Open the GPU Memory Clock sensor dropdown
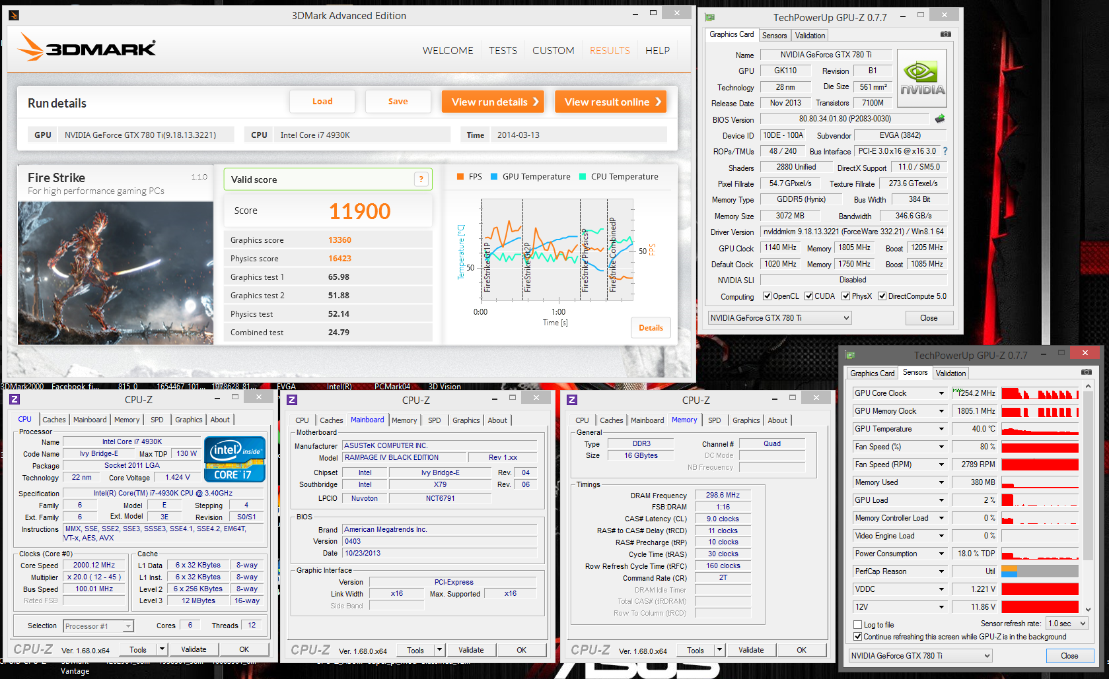1109x679 pixels. (942, 411)
